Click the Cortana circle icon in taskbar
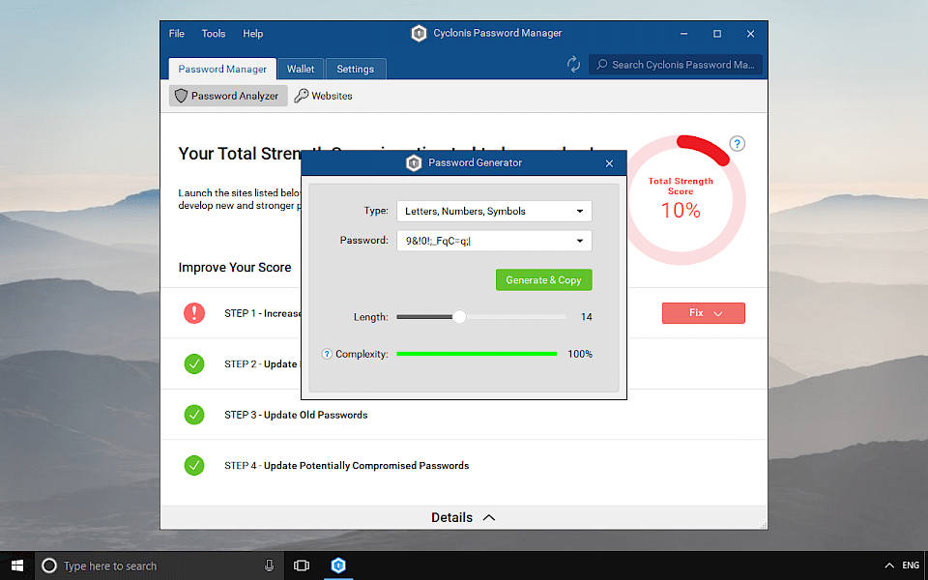The height and width of the screenshot is (580, 928). (49, 565)
